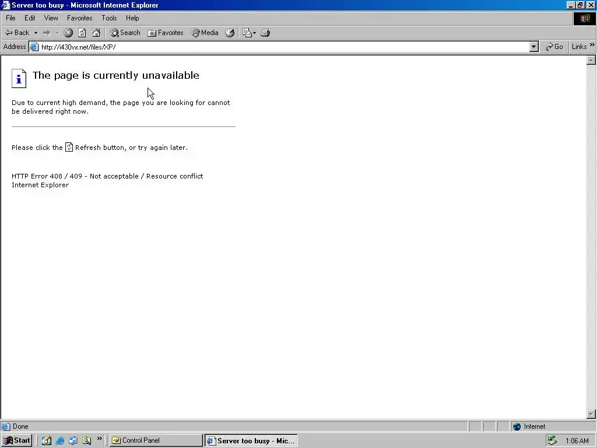This screenshot has height=448, width=597.
Task: Open the Media bar button
Action: (x=205, y=33)
